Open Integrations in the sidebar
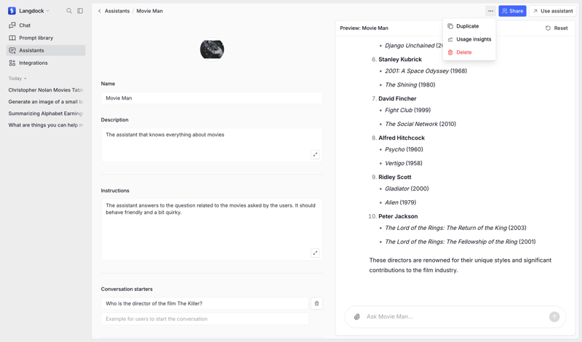The height and width of the screenshot is (342, 582). click(46, 63)
